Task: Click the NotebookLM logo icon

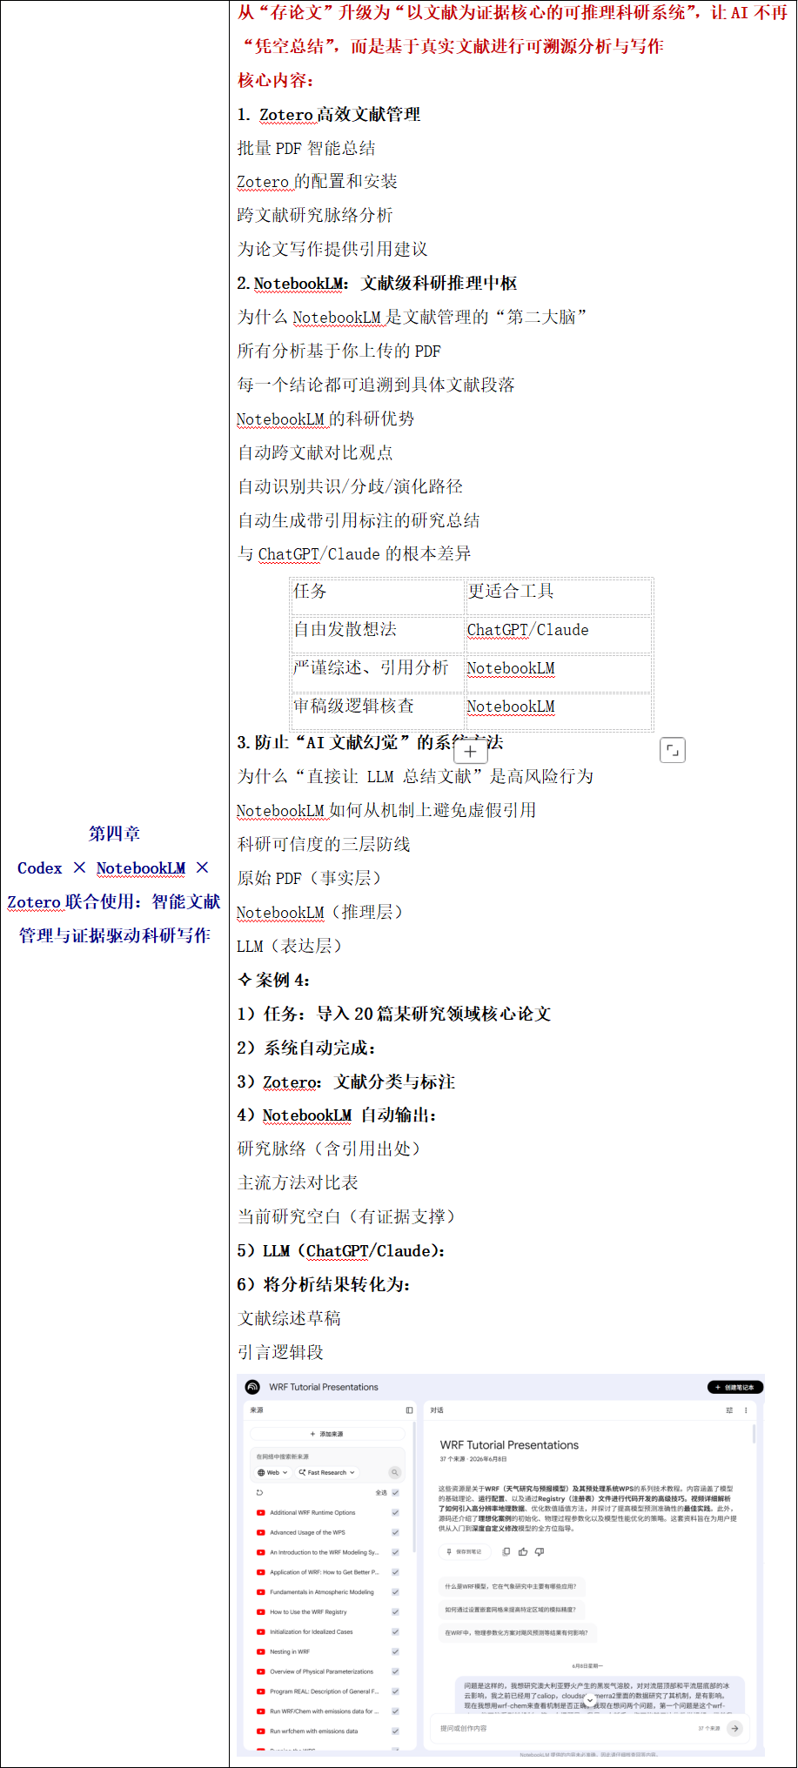Action: pyautogui.click(x=252, y=1387)
